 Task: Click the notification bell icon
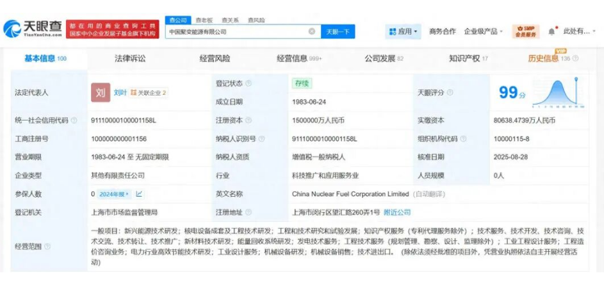tap(552, 31)
